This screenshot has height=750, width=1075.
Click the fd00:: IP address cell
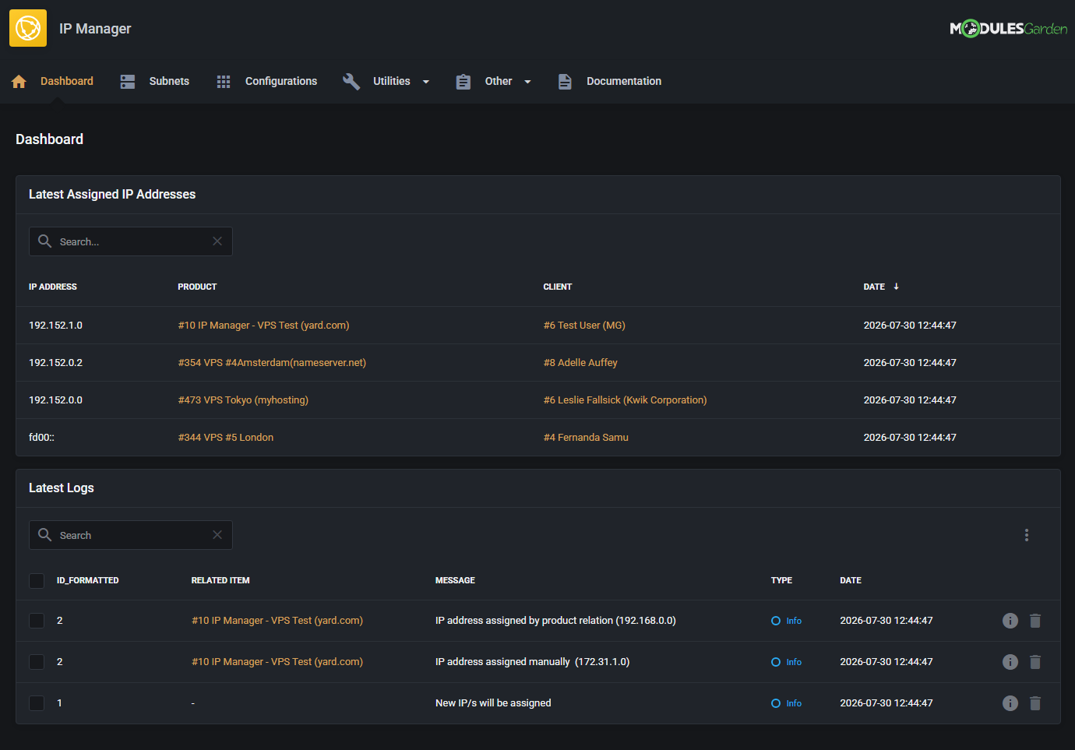tap(41, 438)
